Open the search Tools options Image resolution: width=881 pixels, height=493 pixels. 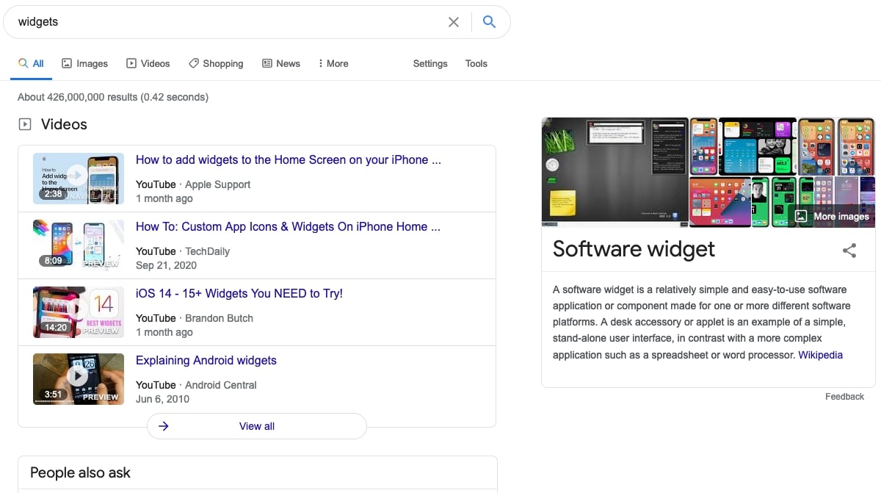476,63
